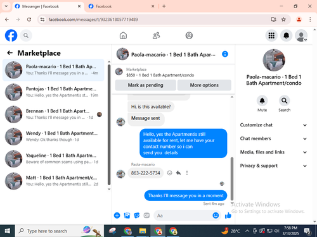317x237 pixels.
Task: Open the Brennan conversation
Action: tap(53, 114)
